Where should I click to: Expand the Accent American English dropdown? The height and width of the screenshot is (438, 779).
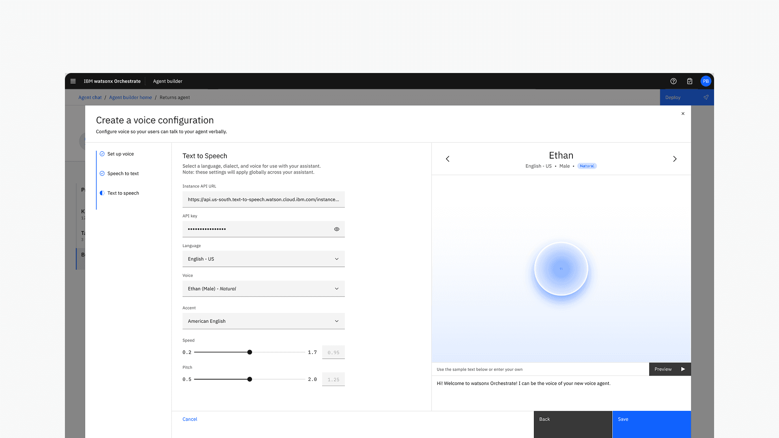pos(263,321)
